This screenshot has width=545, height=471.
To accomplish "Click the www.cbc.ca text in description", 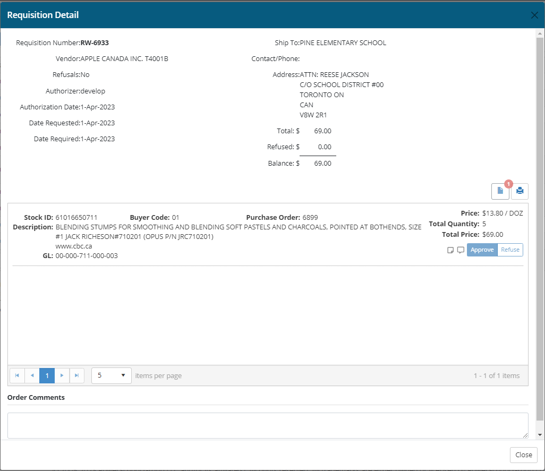I will click(74, 246).
